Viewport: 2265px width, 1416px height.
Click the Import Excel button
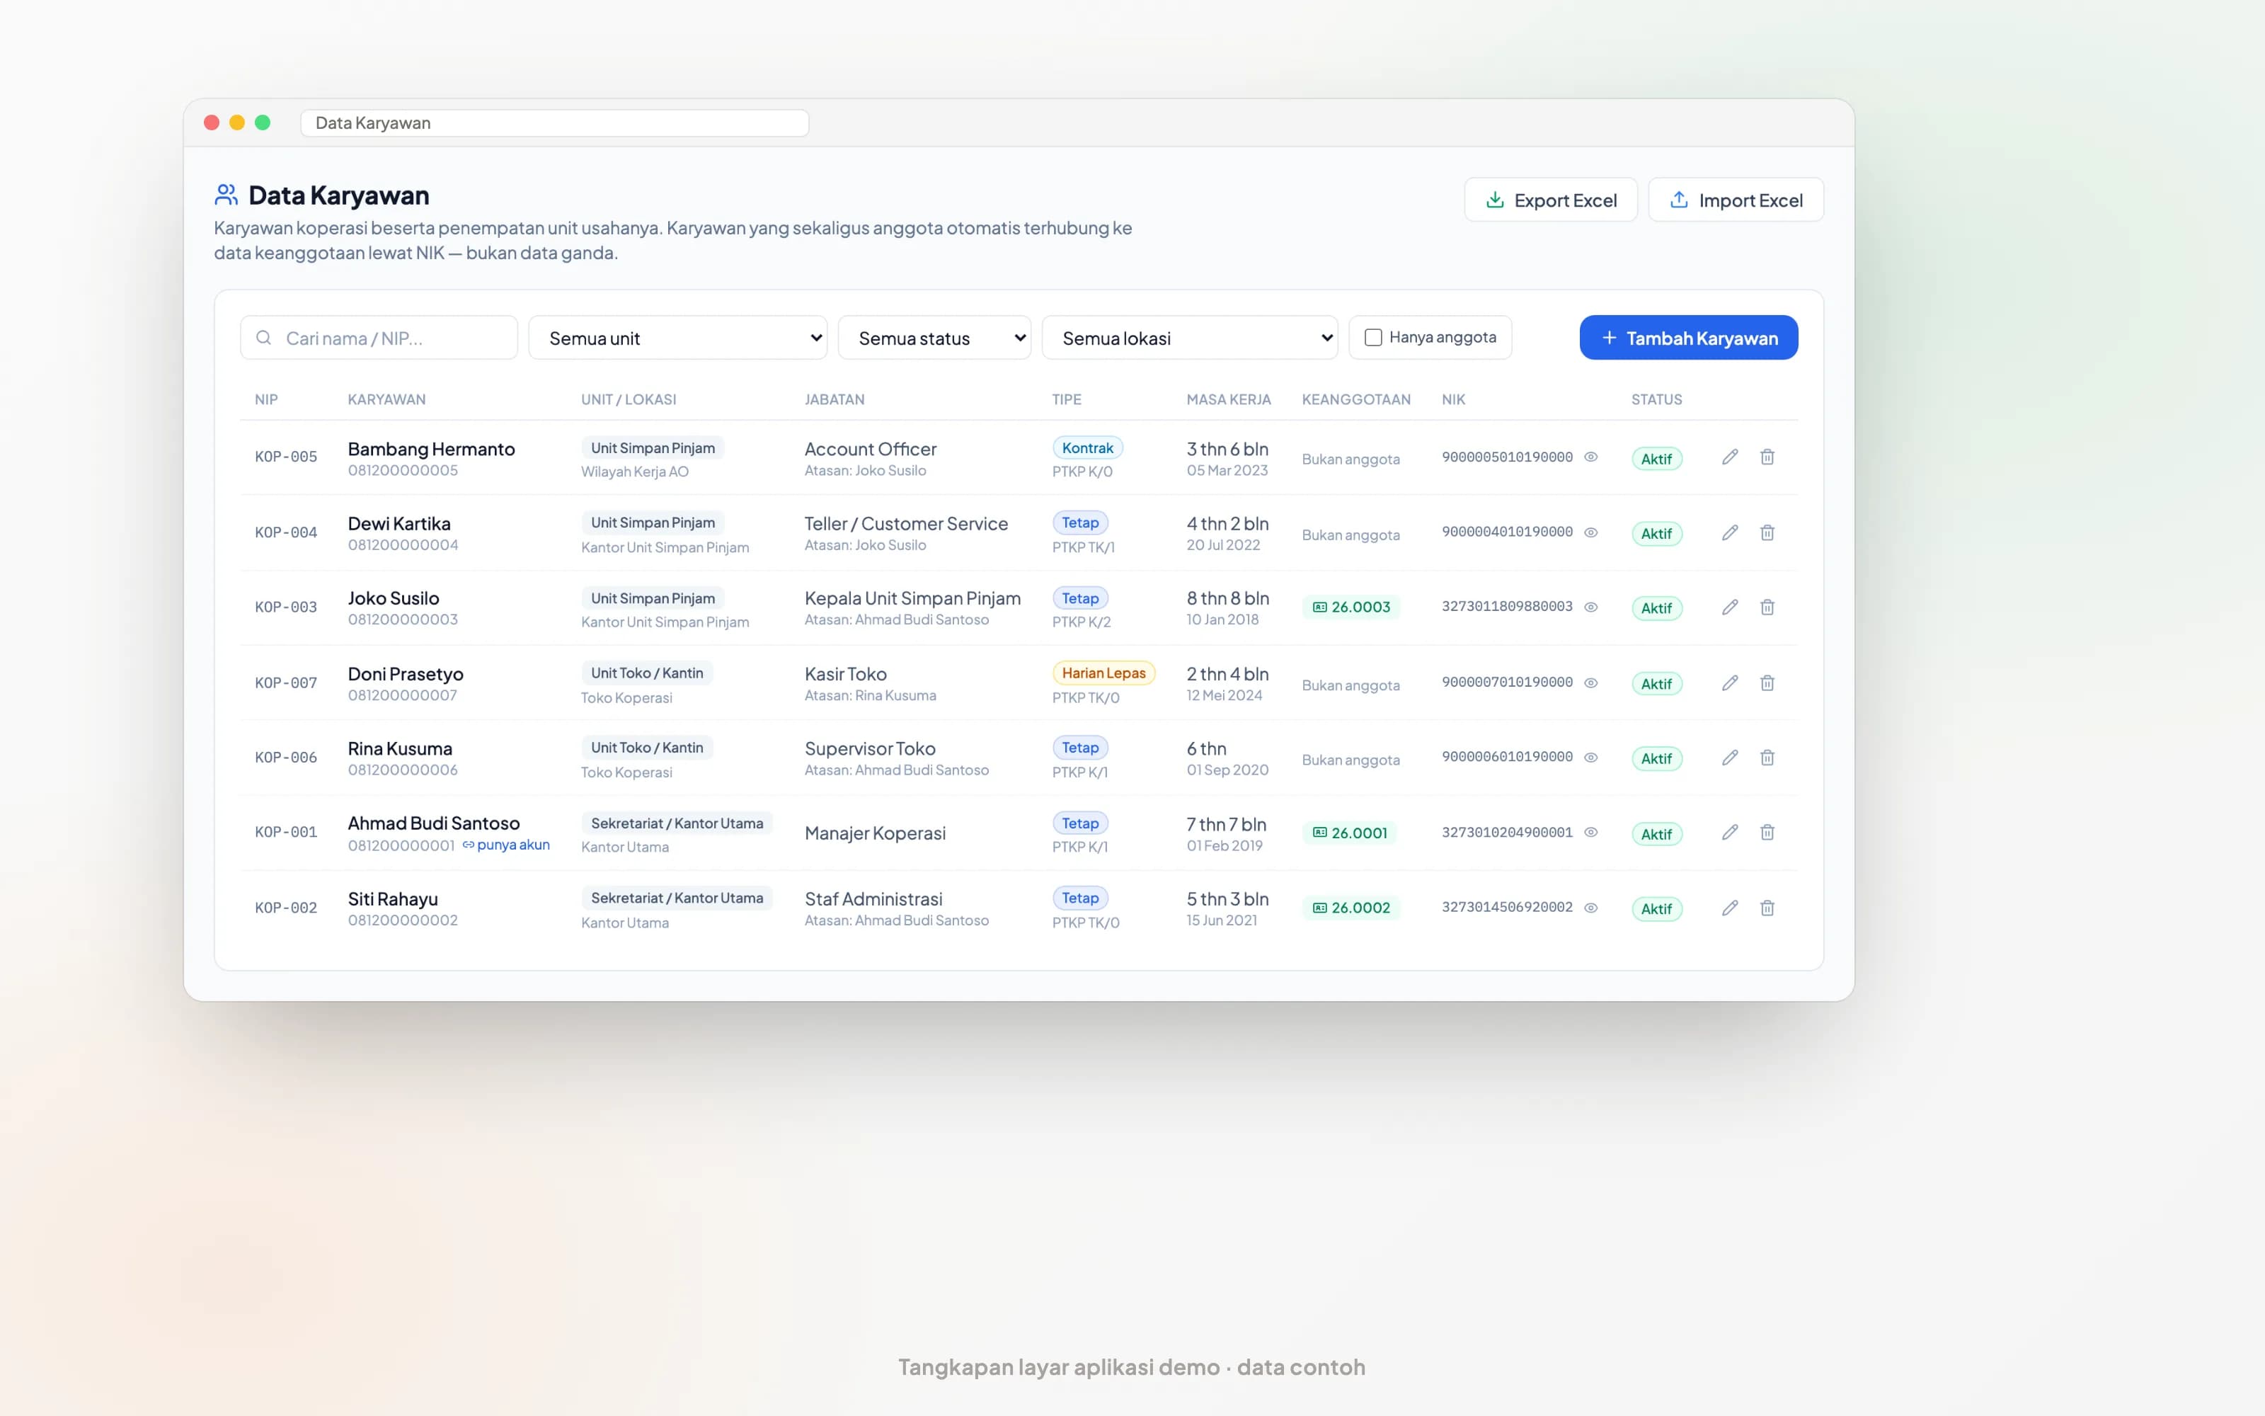[1736, 200]
